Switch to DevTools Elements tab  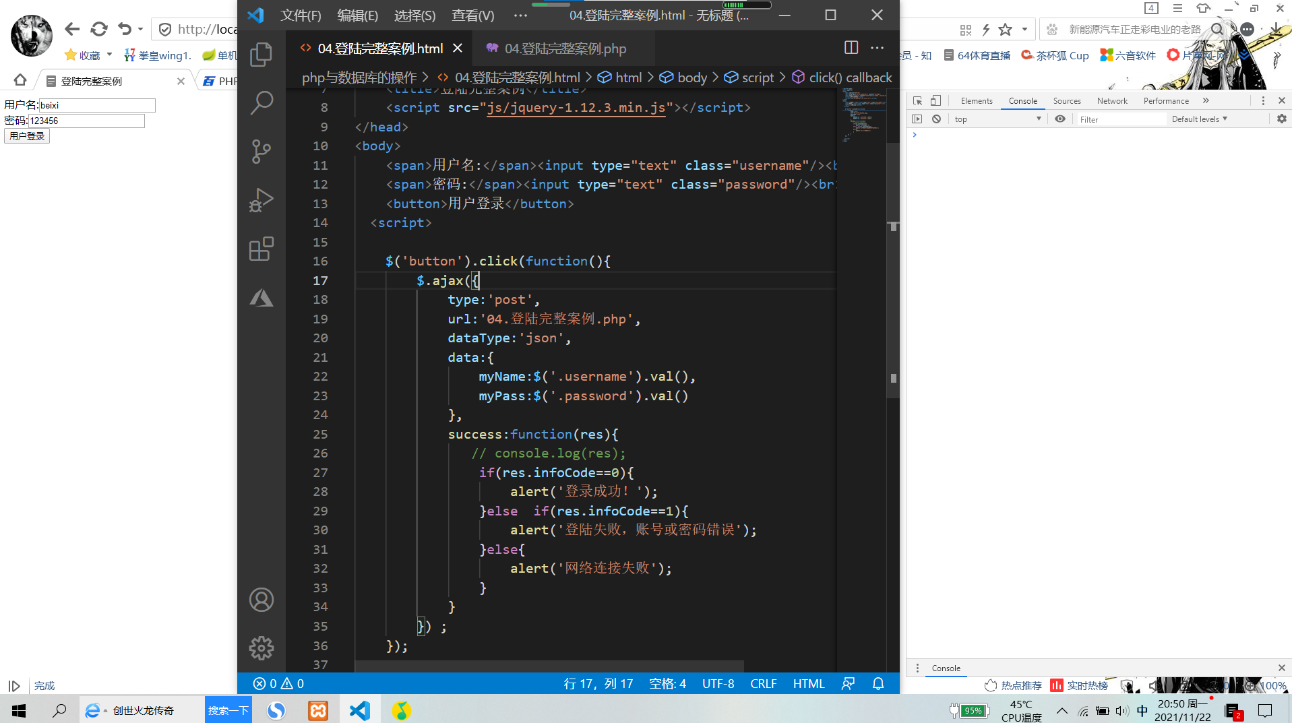point(977,100)
